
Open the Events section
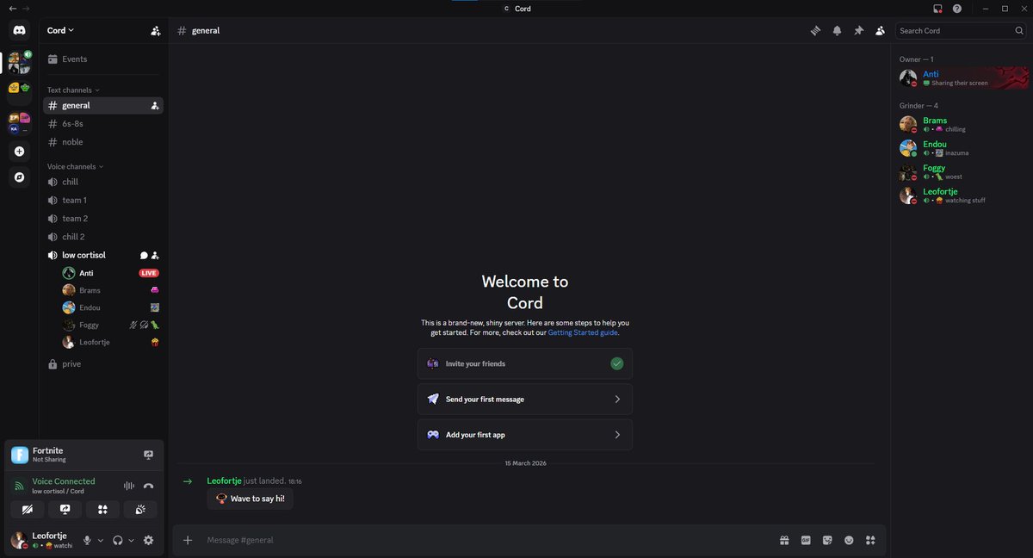(103, 59)
